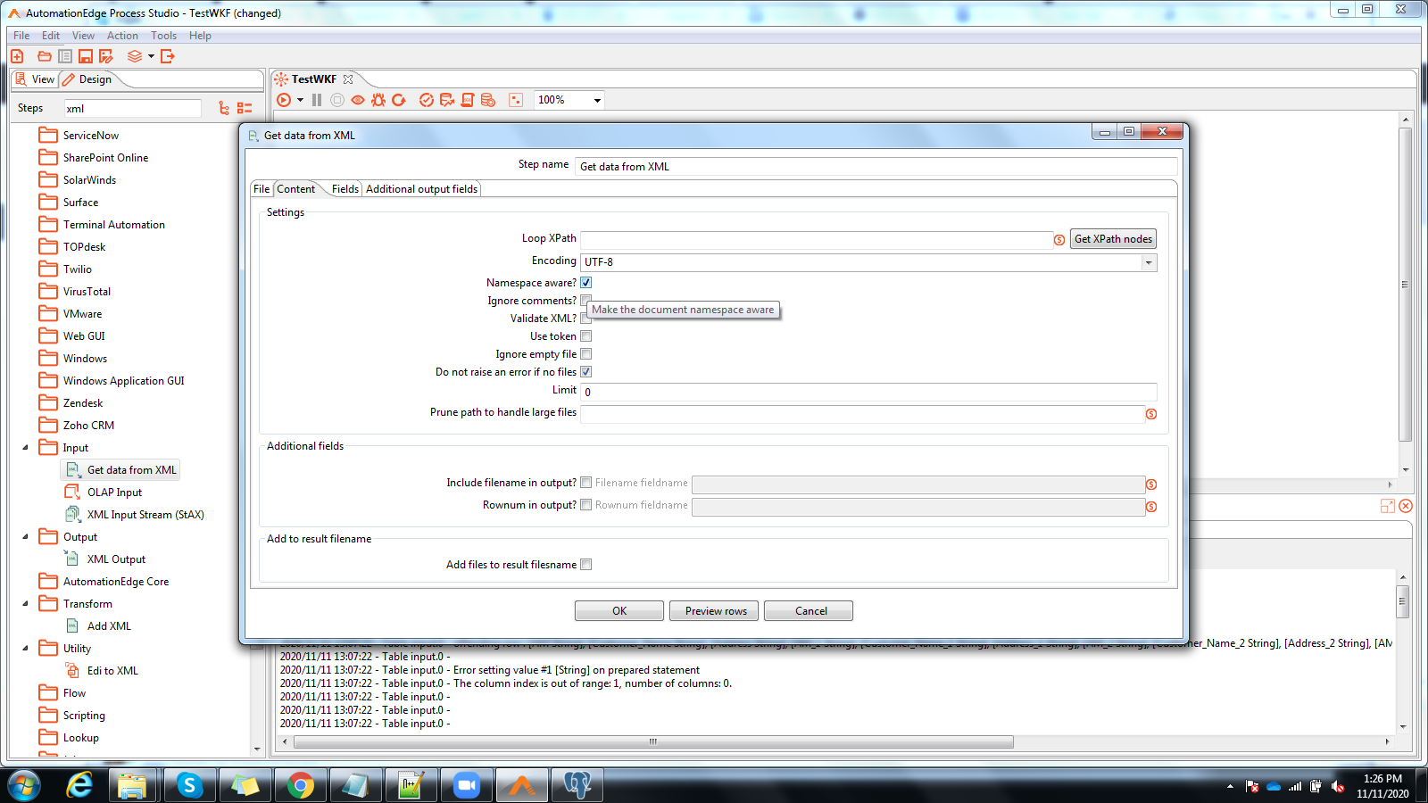This screenshot has width=1428, height=803.
Task: Check Ignore empty file option
Action: (586, 354)
